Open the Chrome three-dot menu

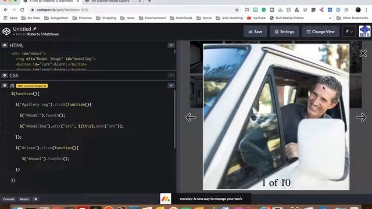click(x=367, y=10)
